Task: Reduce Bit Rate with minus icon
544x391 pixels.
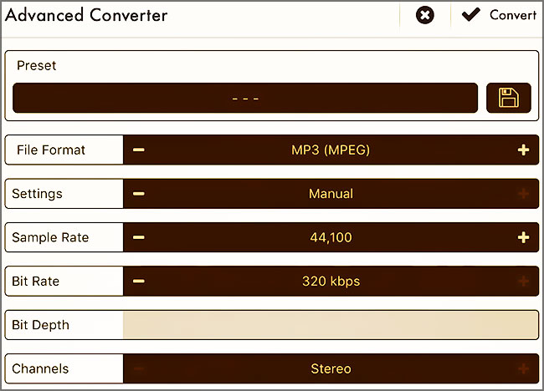Action: pos(139,281)
